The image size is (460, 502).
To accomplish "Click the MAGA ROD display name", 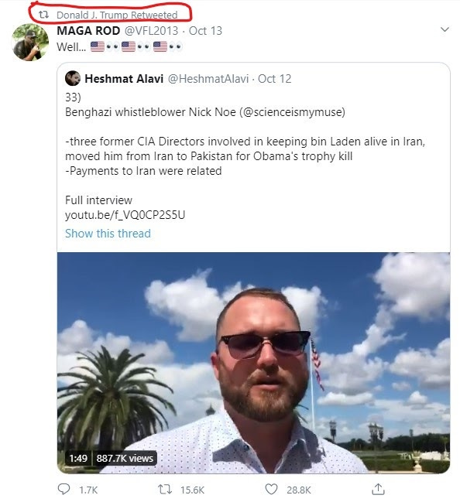I will click(x=88, y=31).
